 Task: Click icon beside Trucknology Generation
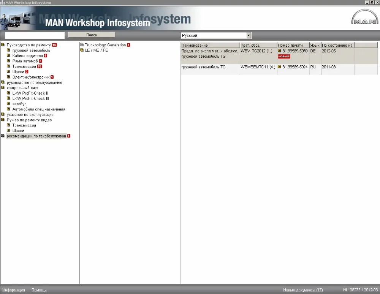coord(82,44)
